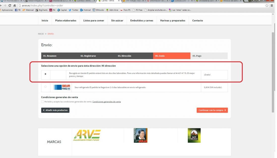Open the Platos elaborados menu

coord(66,21)
